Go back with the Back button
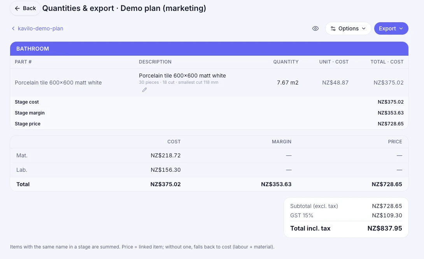The width and height of the screenshot is (424, 259). point(25,9)
